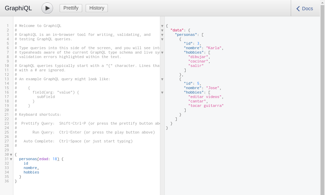
Task: Click the "data" key in results
Action: pos(177,30)
